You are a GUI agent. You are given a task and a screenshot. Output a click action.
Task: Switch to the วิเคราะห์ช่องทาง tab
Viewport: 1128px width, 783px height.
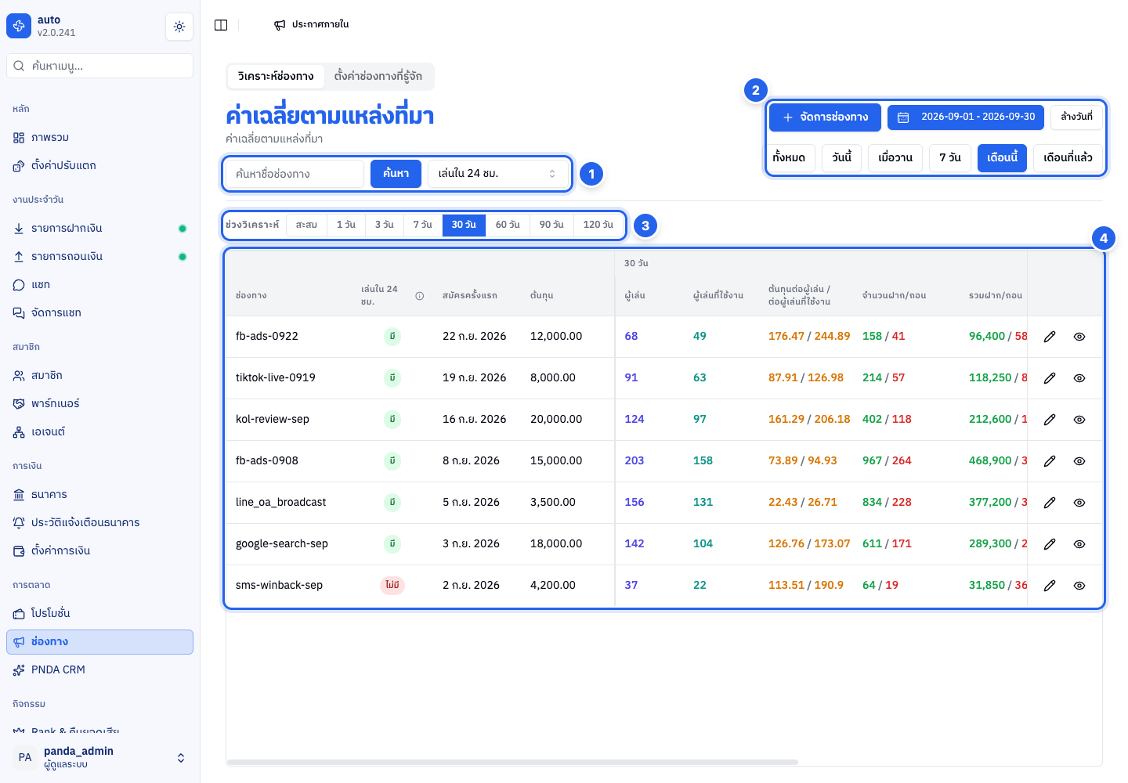[x=276, y=77]
